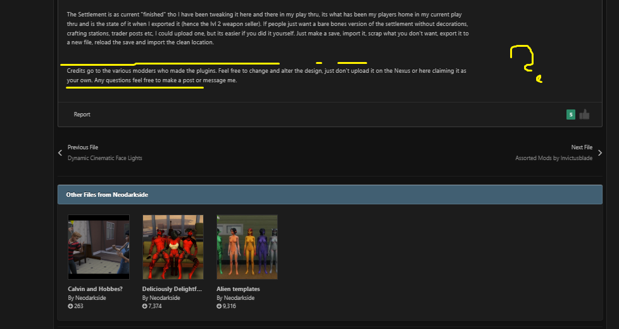Image resolution: width=619 pixels, height=329 pixels.
Task: Click the 9,316 download count
Action: point(229,306)
